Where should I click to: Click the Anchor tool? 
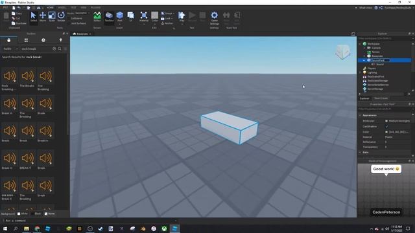[x=167, y=23]
